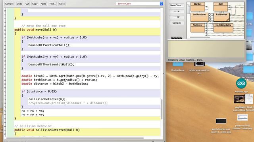This screenshot has width=254, height=142.
Task: Click the Cut button
Action: [27, 4]
